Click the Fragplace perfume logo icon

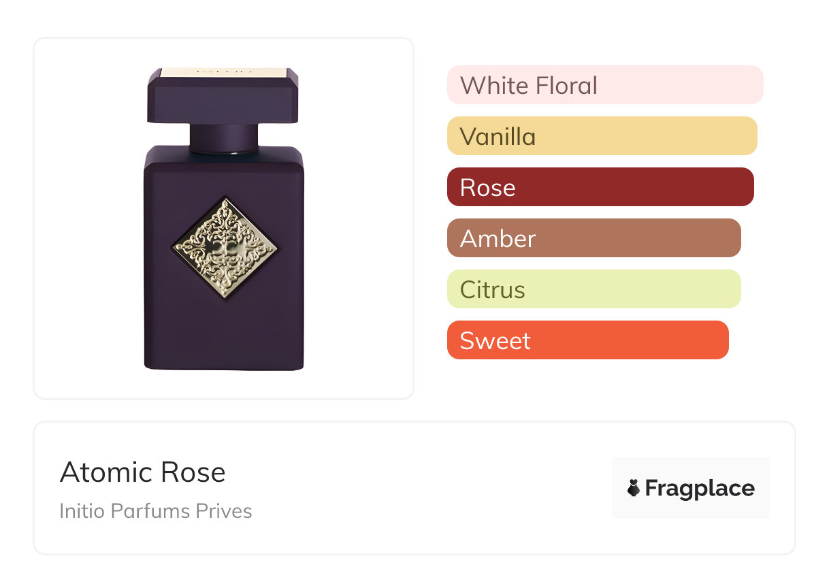(x=634, y=488)
